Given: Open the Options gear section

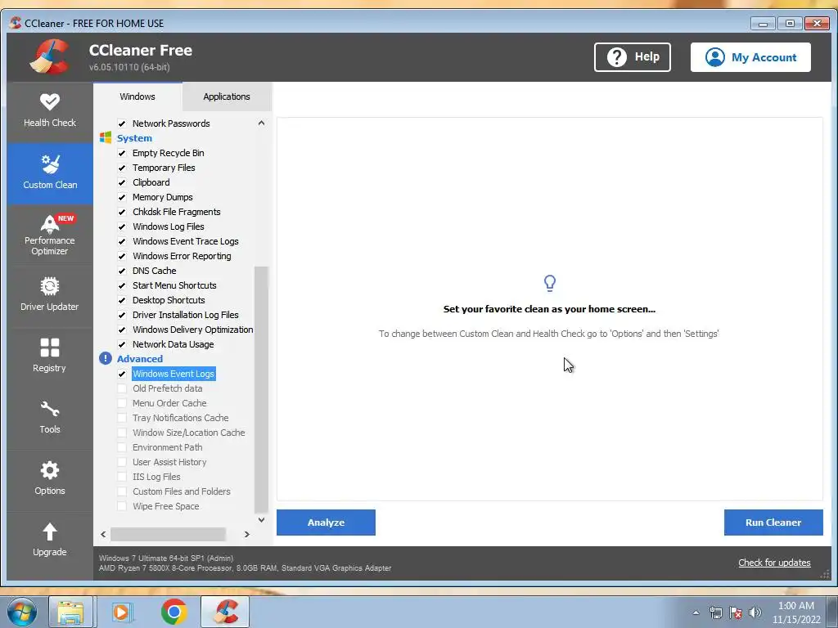Looking at the screenshot, I should pos(50,480).
